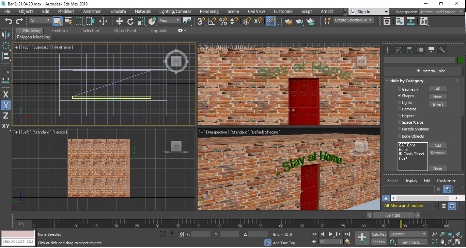This screenshot has height=248, width=466.
Task: Activate the Select and Rotate tool
Action: pyautogui.click(x=130, y=21)
